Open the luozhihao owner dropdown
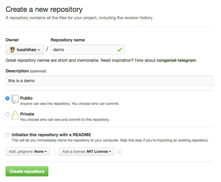Image resolution: width=221 pixels, height=182 pixels. [25, 50]
